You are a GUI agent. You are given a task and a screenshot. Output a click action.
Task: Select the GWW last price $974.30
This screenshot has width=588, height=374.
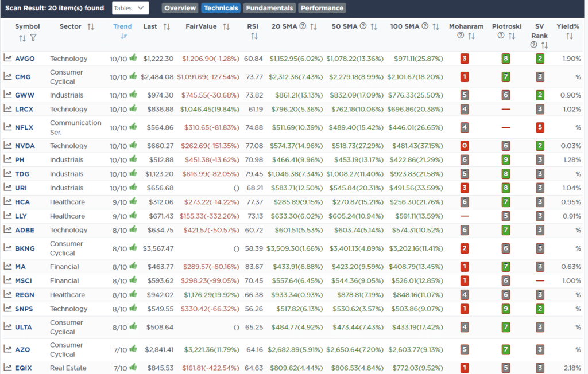[x=160, y=95]
